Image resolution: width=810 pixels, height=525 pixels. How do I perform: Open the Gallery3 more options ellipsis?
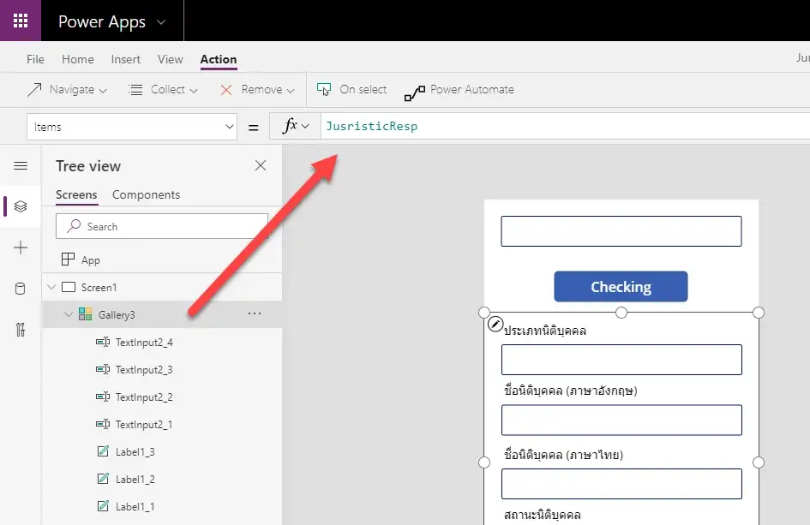click(255, 313)
